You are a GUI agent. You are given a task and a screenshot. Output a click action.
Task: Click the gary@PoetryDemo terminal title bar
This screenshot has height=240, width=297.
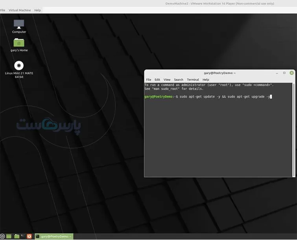pos(220,73)
